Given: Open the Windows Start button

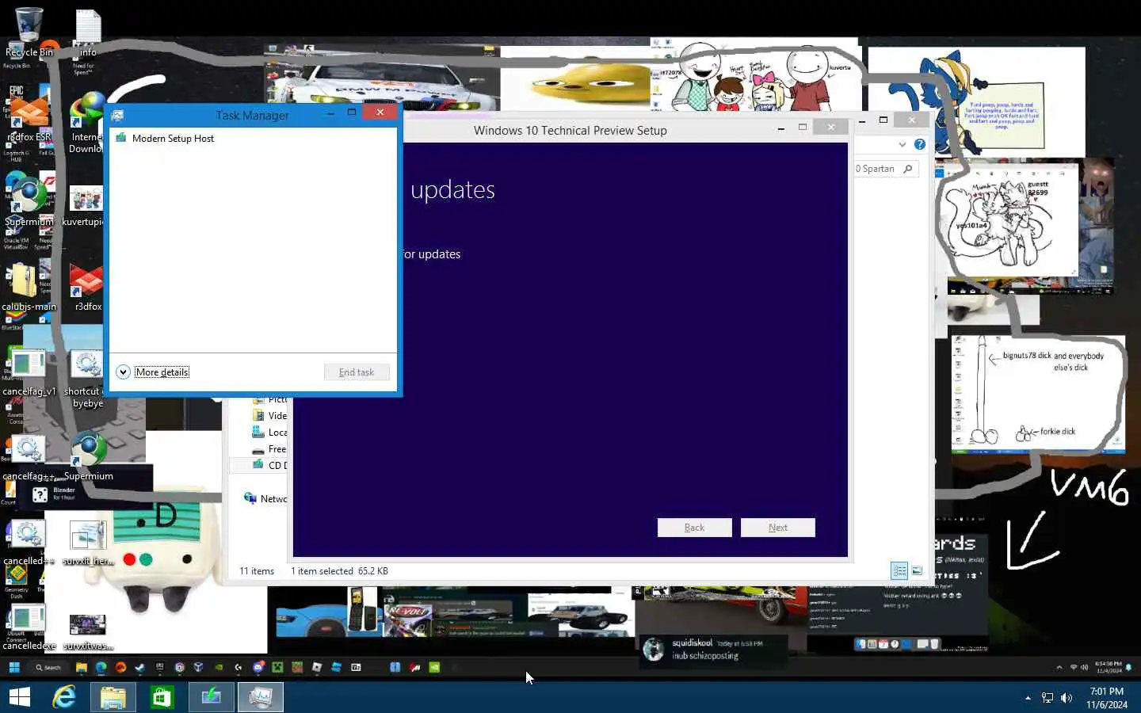Looking at the screenshot, I should 20,697.
